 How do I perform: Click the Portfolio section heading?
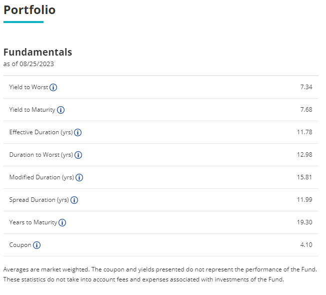pos(29,10)
